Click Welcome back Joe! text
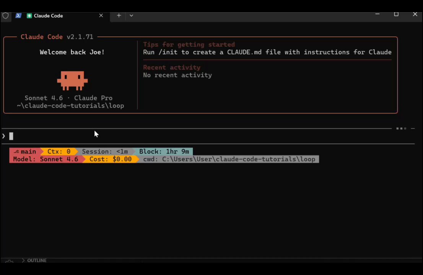This screenshot has width=423, height=275. 72,52
